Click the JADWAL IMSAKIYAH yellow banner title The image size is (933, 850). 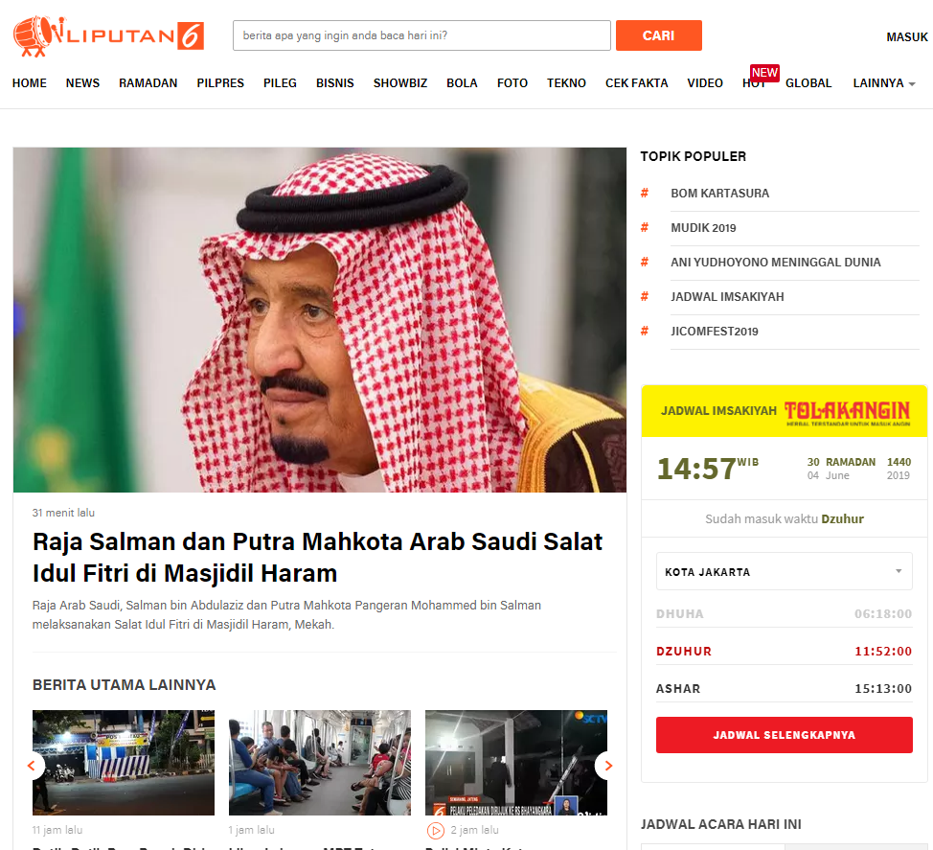tap(718, 411)
